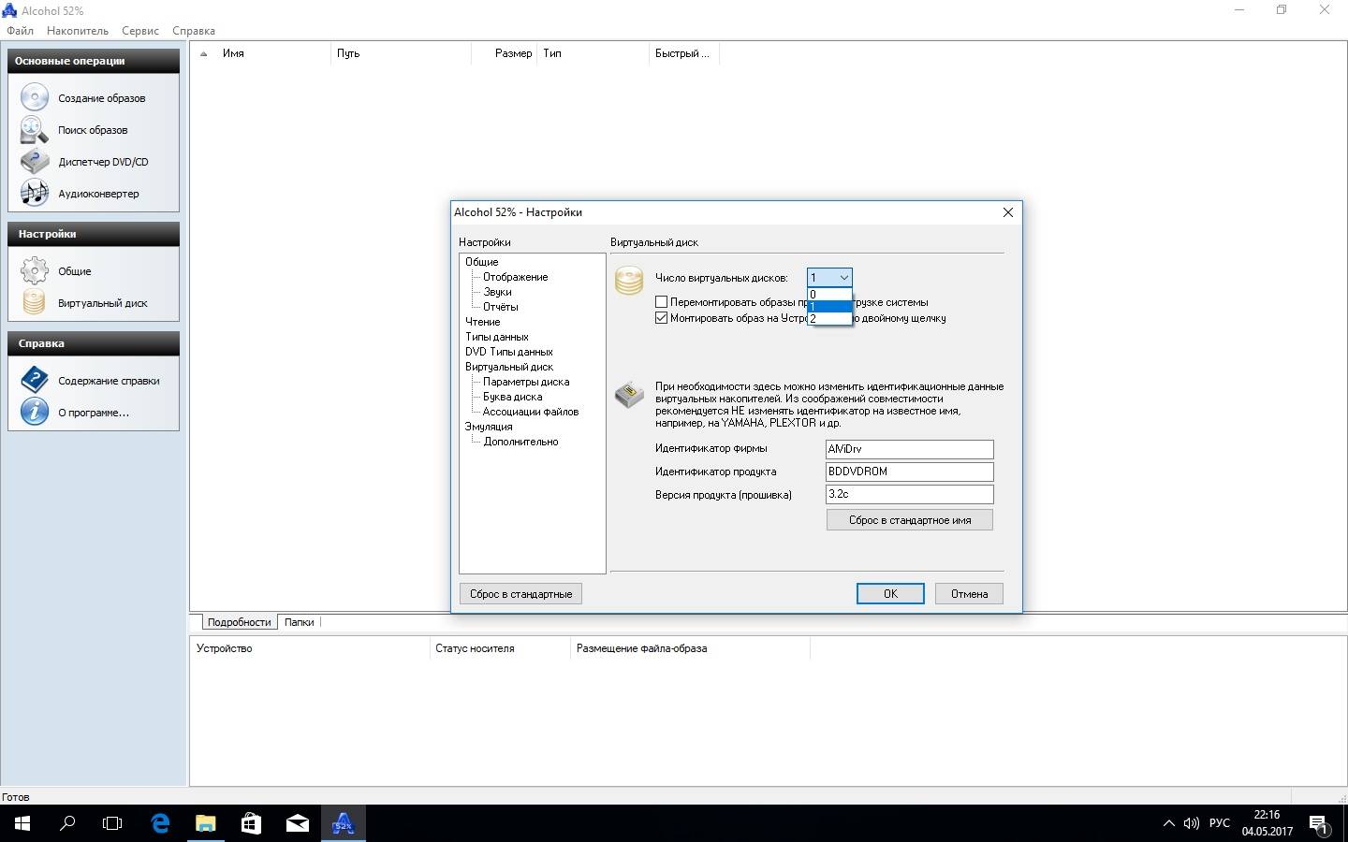Select Параметры диска tree item
The height and width of the screenshot is (842, 1348).
pos(526,382)
